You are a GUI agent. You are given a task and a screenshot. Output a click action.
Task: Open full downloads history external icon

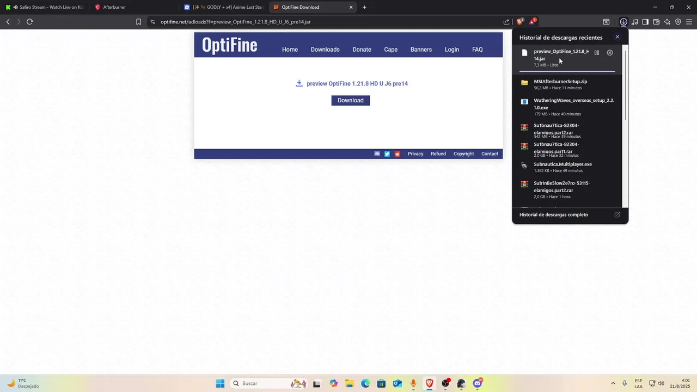pyautogui.click(x=617, y=215)
